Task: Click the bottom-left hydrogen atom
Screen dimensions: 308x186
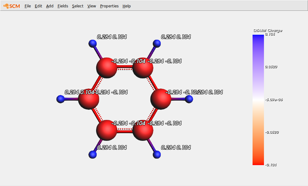Action: coord(93,155)
